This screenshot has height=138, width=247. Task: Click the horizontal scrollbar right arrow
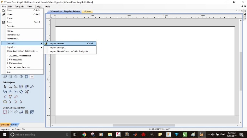pyautogui.click(x=238, y=125)
